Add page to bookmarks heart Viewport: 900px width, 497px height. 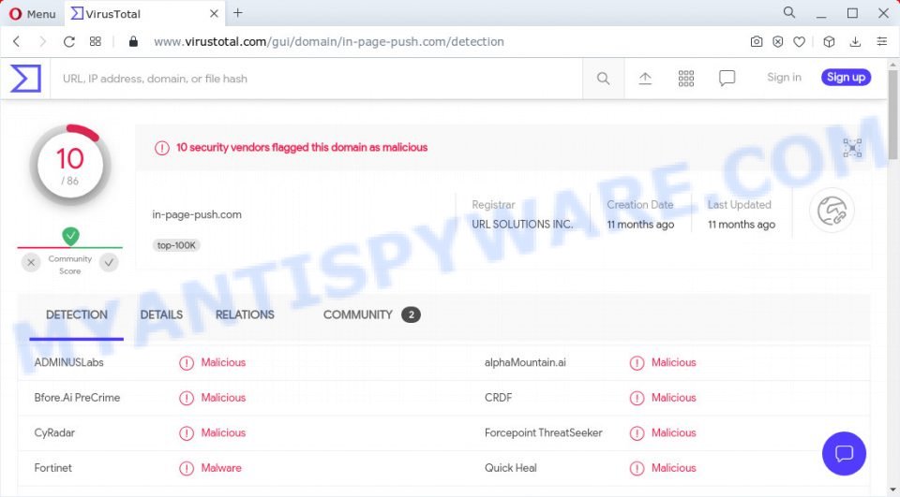coord(799,41)
